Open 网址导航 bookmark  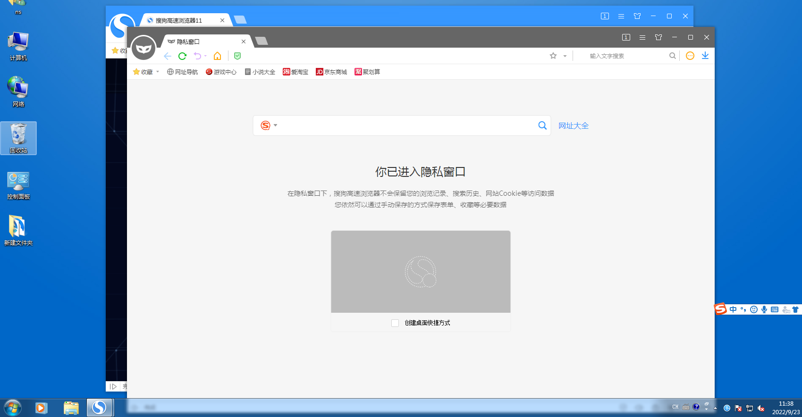click(x=182, y=72)
